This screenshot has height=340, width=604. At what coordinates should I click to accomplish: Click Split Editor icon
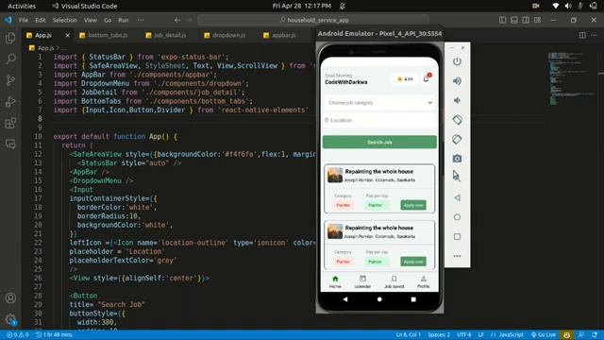click(582, 35)
